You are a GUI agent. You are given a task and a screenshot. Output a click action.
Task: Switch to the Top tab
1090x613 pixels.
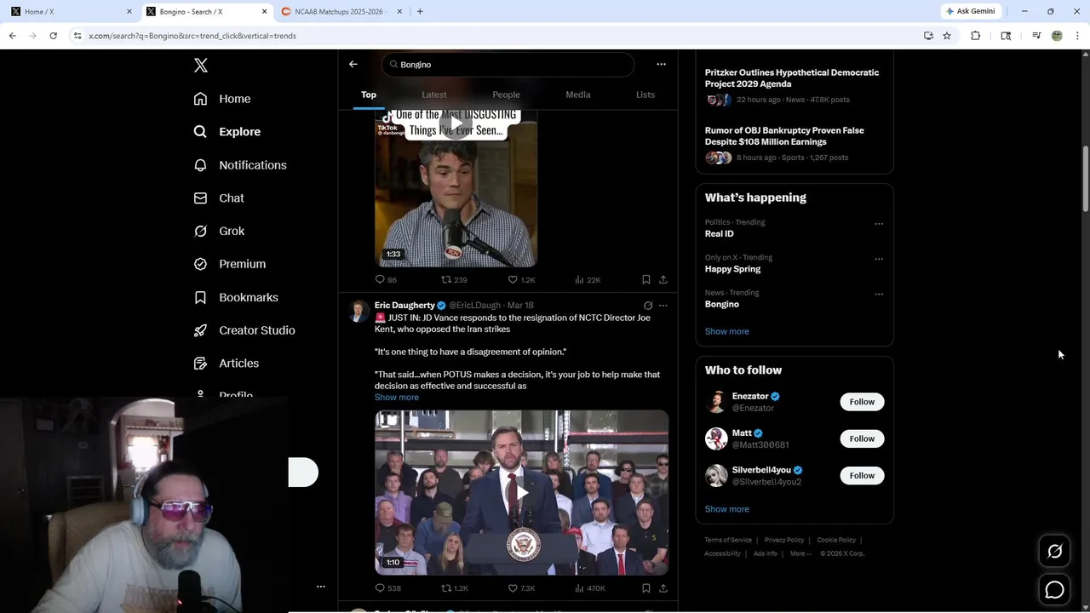369,95
